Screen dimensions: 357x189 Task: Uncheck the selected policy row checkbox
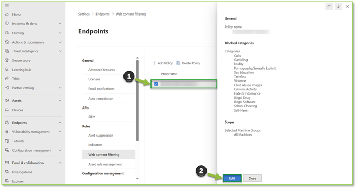tap(156, 84)
